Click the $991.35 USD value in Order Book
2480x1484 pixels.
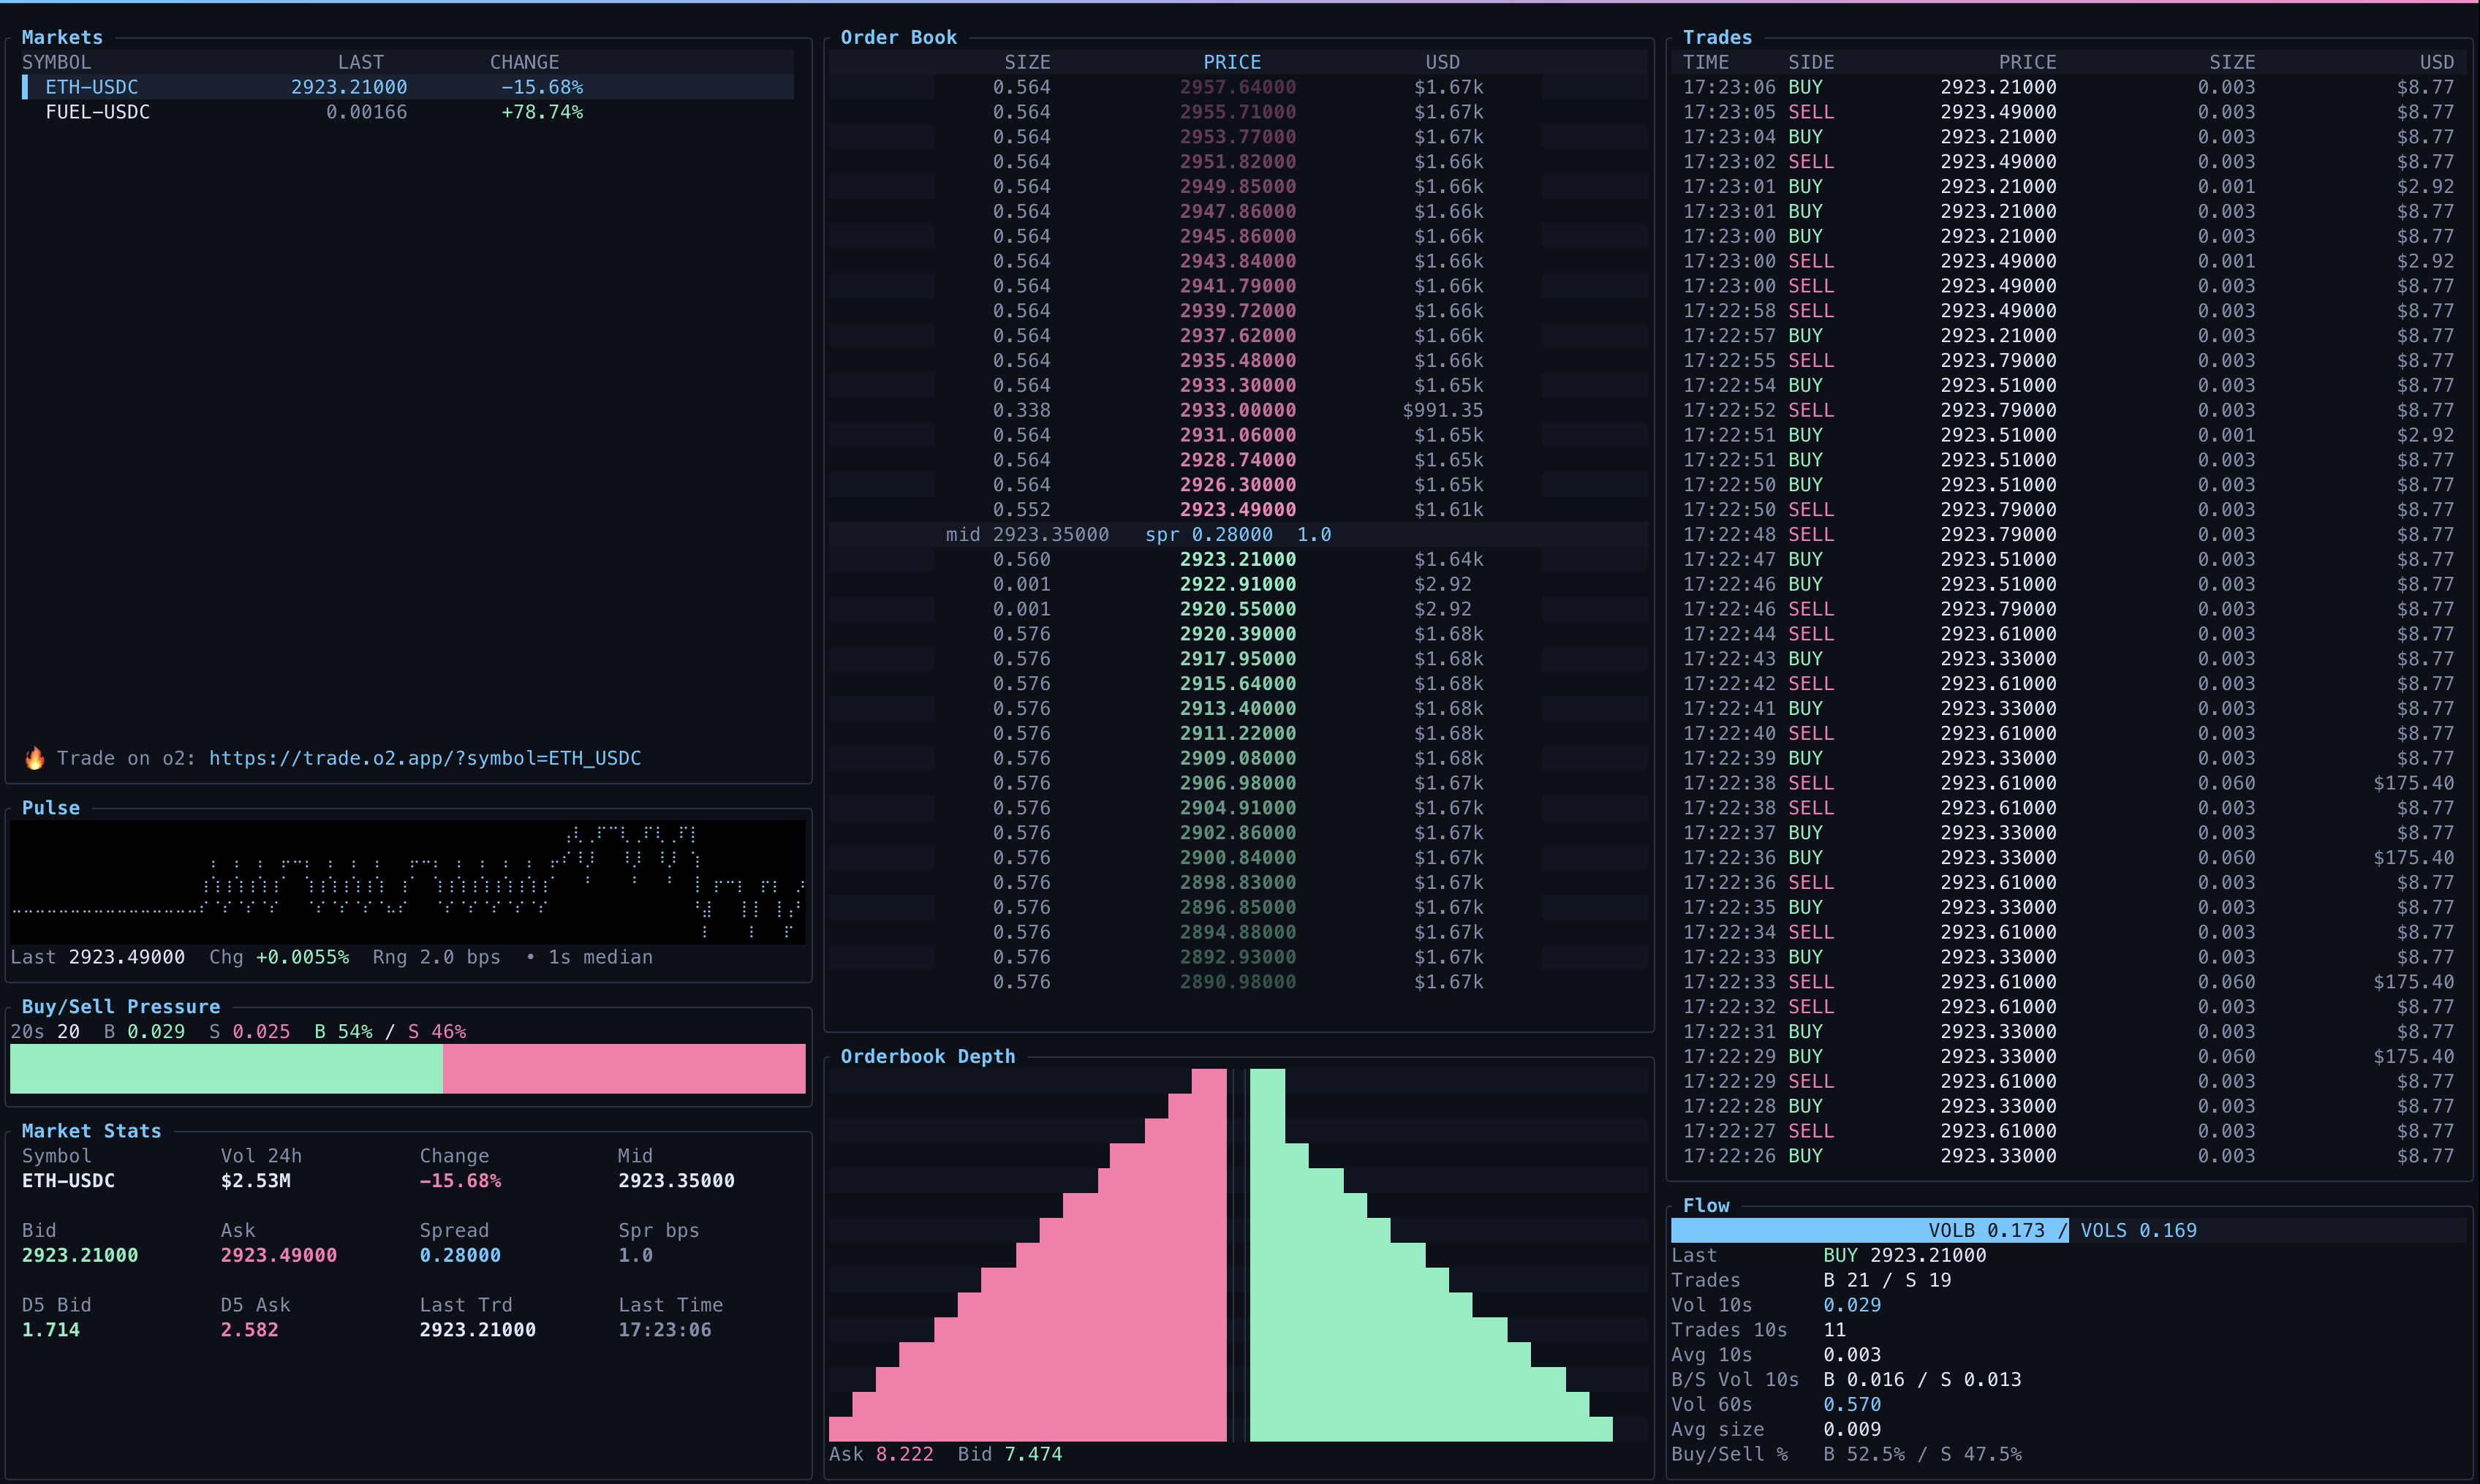(x=1442, y=410)
